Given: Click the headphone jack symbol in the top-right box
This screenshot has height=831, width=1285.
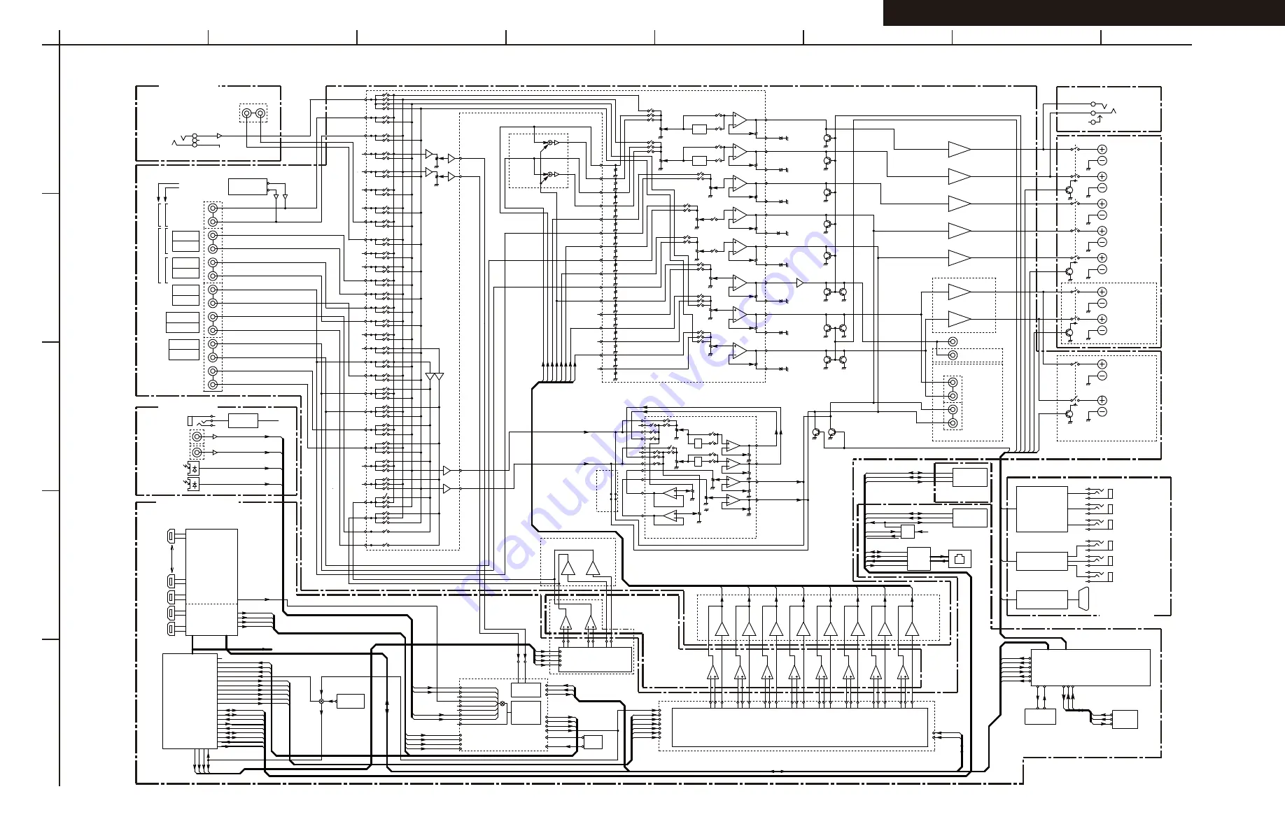Looking at the screenshot, I should coord(1102,112).
